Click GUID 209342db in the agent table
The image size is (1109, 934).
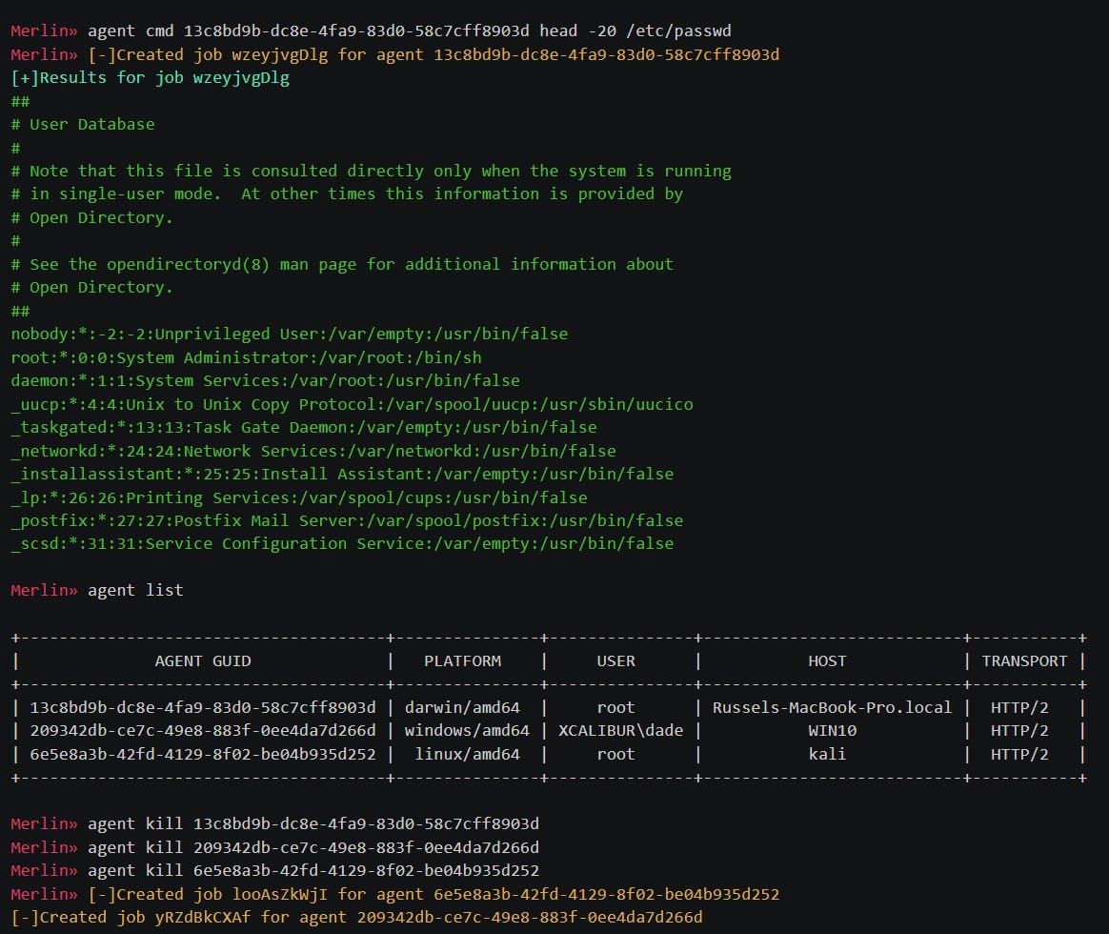pyautogui.click(x=203, y=730)
